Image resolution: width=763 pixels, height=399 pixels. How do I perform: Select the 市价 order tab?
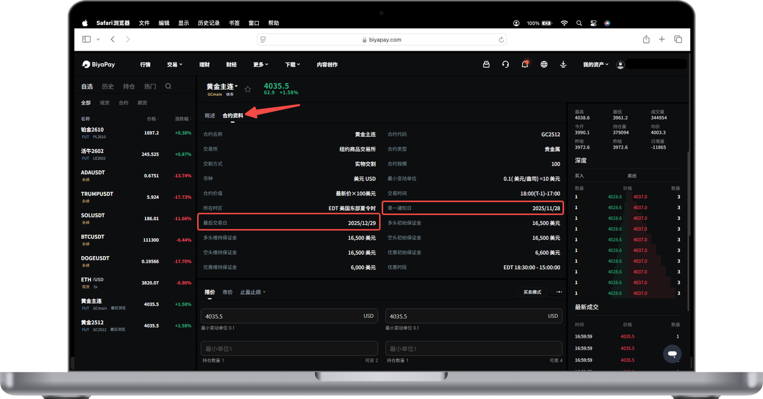(227, 292)
